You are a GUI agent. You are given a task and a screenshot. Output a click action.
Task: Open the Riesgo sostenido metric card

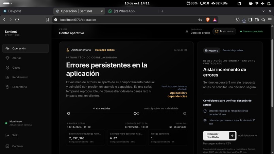pyautogui.click(x=167, y=138)
